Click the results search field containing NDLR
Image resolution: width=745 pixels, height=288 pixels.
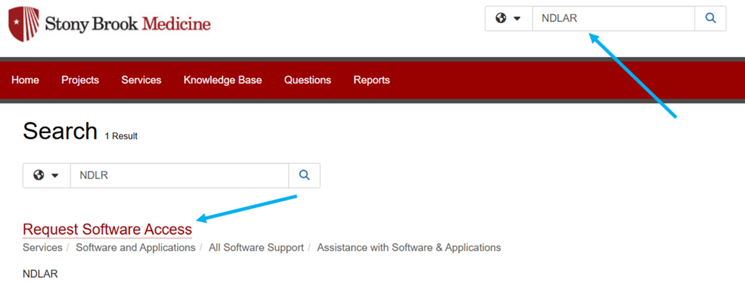(x=180, y=175)
